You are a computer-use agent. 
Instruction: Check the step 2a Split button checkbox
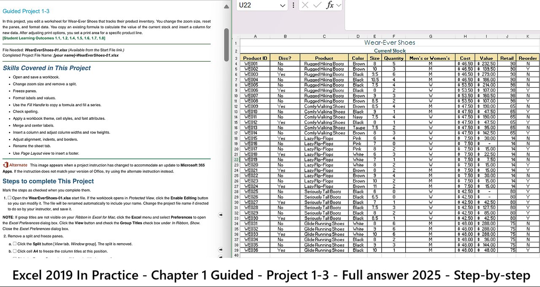(x=15, y=244)
